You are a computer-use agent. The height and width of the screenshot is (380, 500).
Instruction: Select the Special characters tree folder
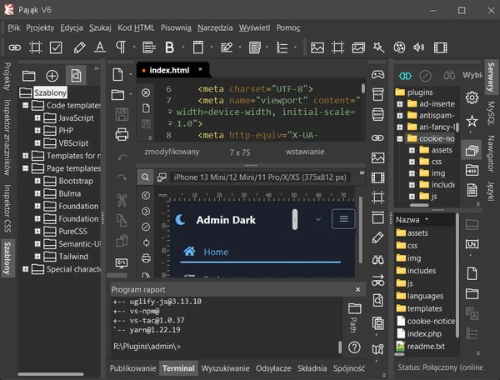[x=66, y=269]
